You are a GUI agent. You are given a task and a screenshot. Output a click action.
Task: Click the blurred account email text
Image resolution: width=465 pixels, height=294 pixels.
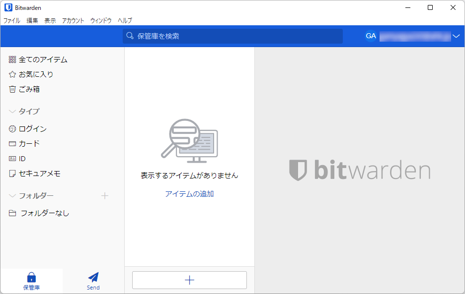coord(415,36)
